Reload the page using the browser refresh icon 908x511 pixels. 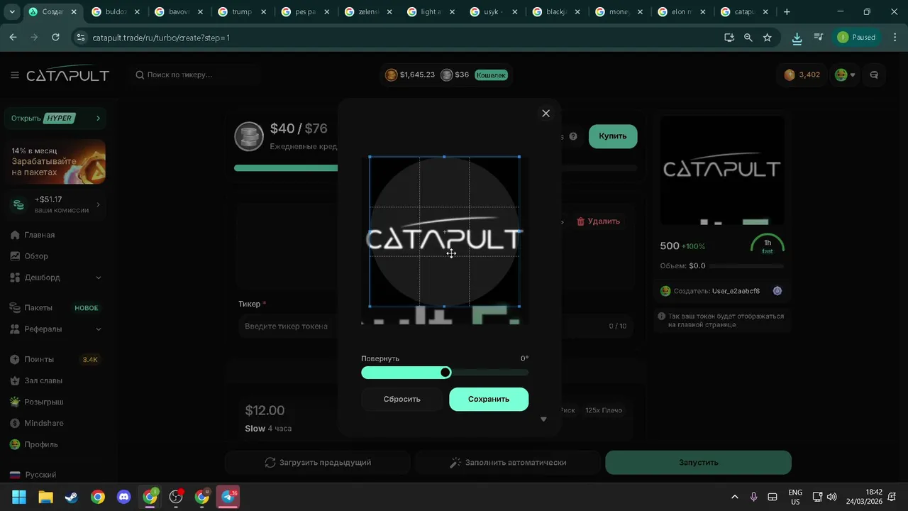[56, 38]
